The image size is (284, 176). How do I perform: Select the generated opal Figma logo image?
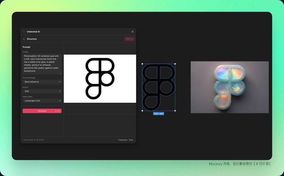pos(230,87)
